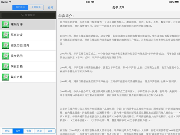
Task: Open the 版块 bottom tab
Action: 18,131
